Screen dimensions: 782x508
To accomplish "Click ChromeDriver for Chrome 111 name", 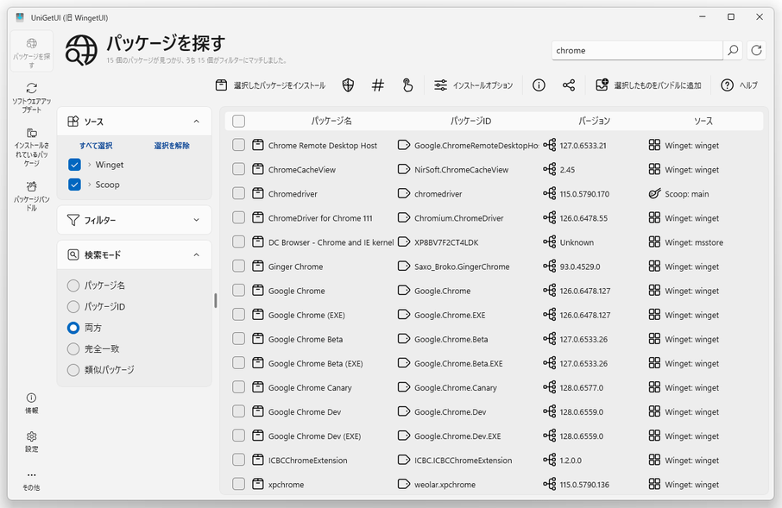I will [x=320, y=218].
